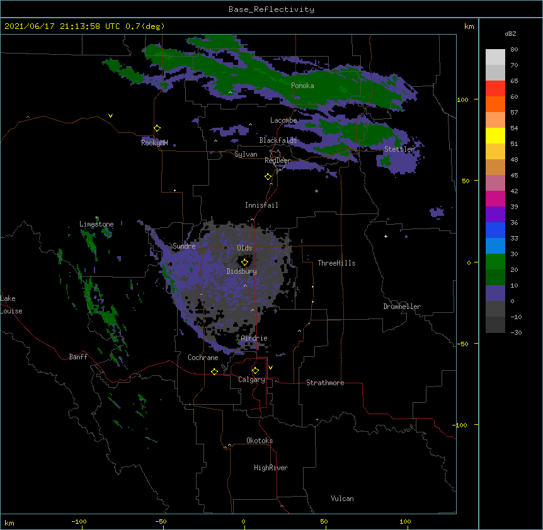
Task: Click the Lacombe city label
Action: pos(283,120)
